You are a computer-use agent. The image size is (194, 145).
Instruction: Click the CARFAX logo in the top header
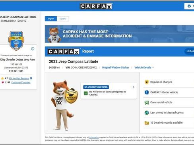click(x=96, y=6)
